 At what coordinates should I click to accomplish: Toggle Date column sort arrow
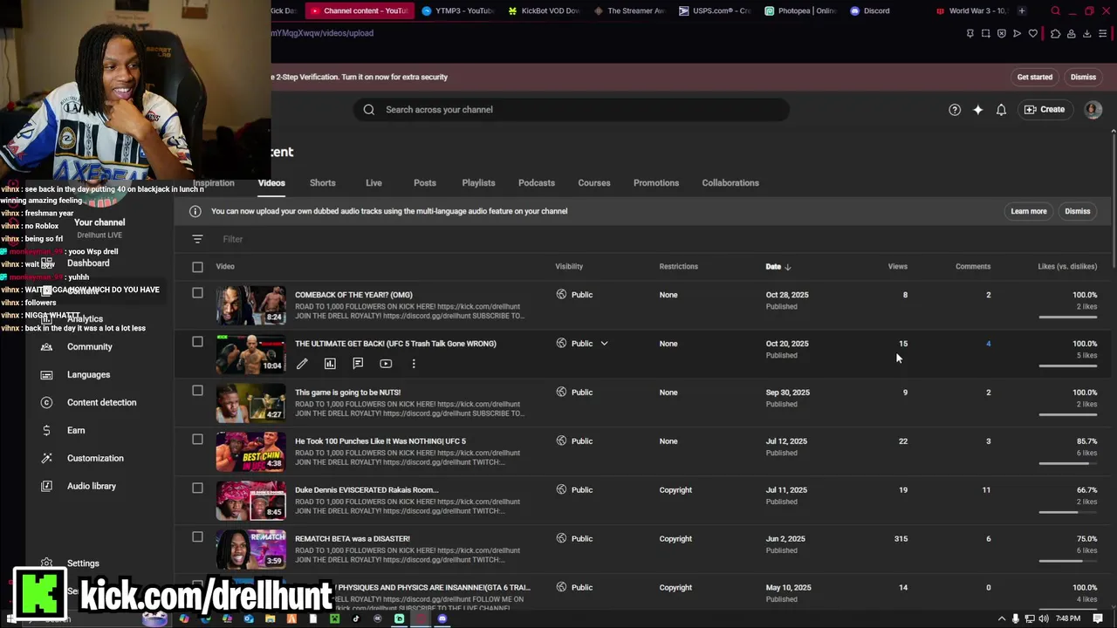787,267
